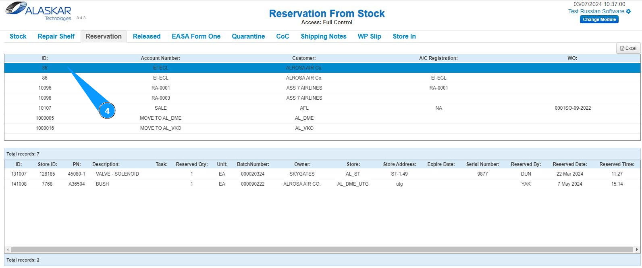Click the horizontal scrollbar track

pyautogui.click(x=322, y=250)
